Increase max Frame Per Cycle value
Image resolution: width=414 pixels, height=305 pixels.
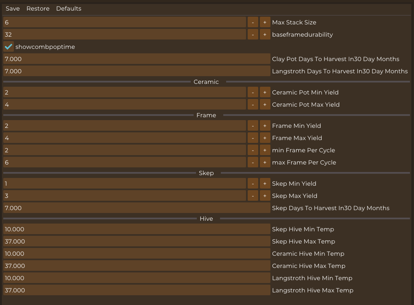tap(265, 162)
